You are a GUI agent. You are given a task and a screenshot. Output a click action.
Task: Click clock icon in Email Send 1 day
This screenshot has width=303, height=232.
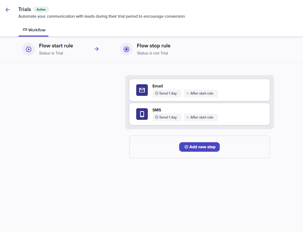157,93
